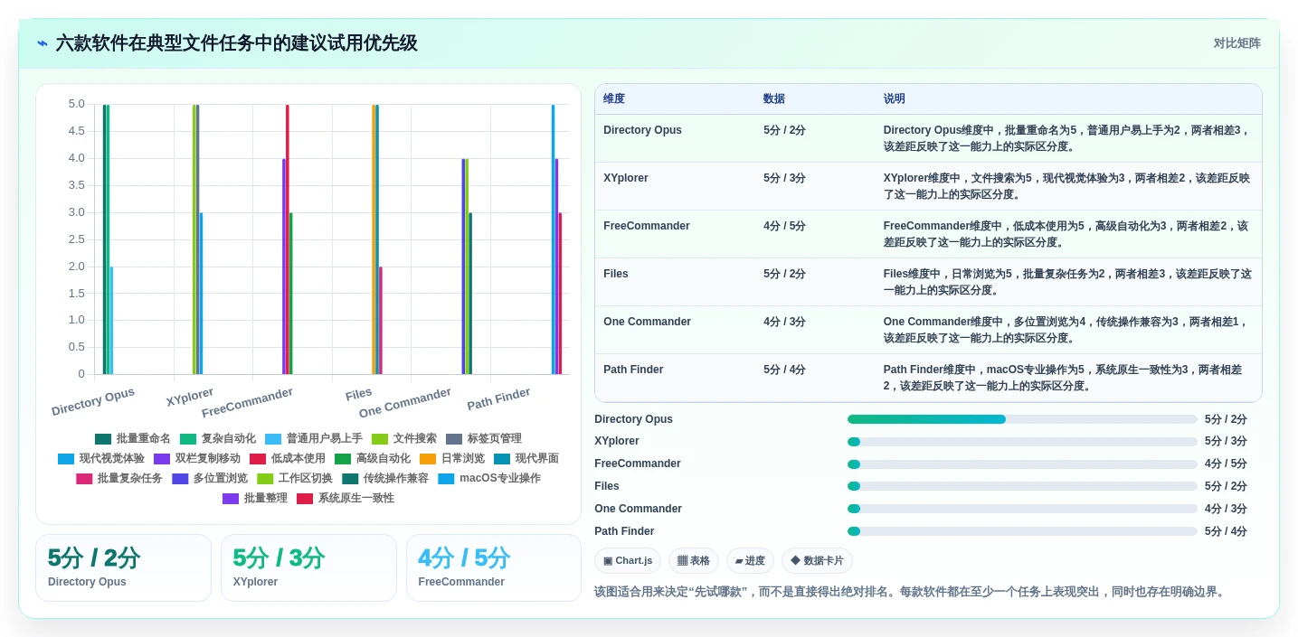Click the footnote starting with 该图适合用来决定

click(x=910, y=592)
